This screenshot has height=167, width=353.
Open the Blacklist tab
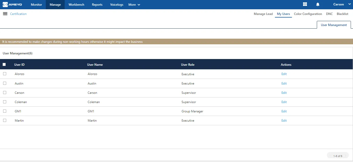point(342,14)
